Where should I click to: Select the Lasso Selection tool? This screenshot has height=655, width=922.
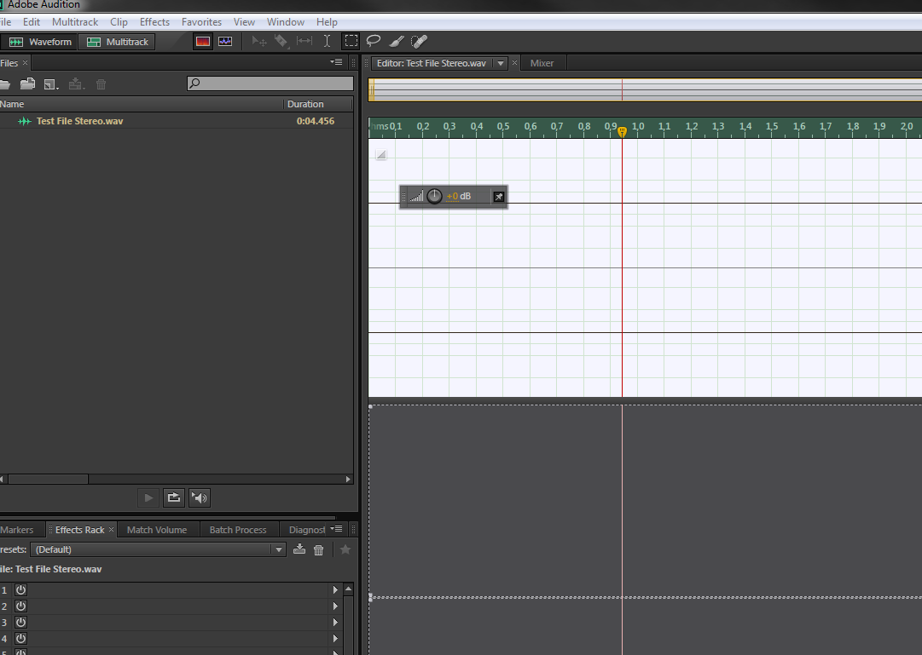(374, 41)
